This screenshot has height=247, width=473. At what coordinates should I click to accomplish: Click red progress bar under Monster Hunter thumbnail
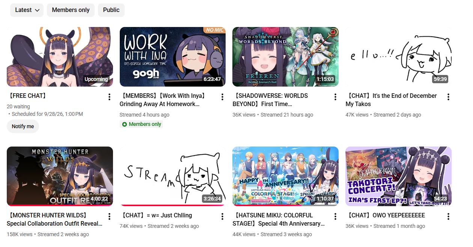coord(60,205)
